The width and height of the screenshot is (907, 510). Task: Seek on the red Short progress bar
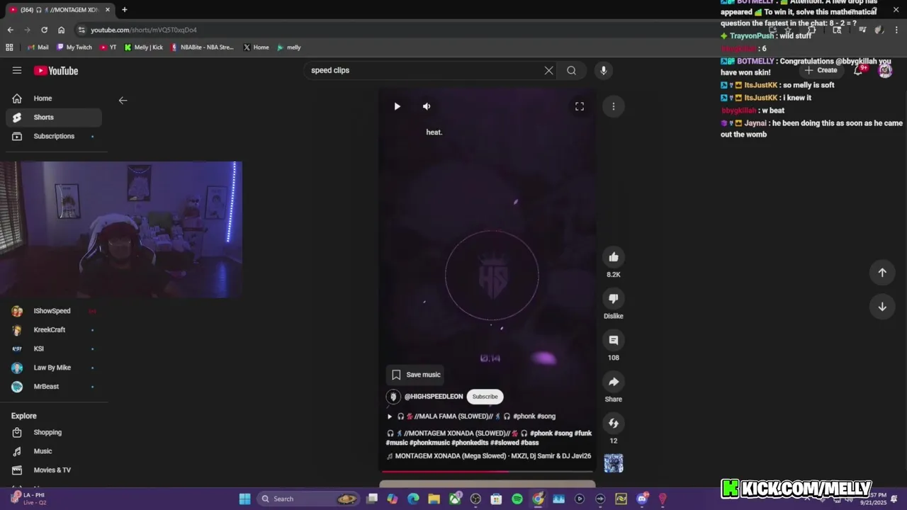click(488, 471)
